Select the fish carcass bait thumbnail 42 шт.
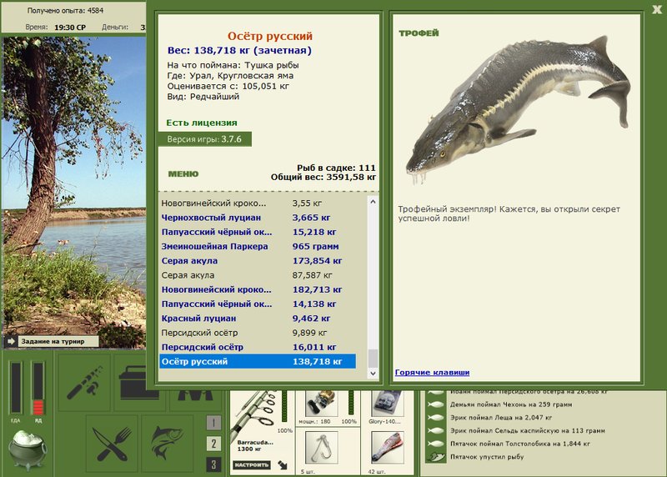 [x=387, y=448]
